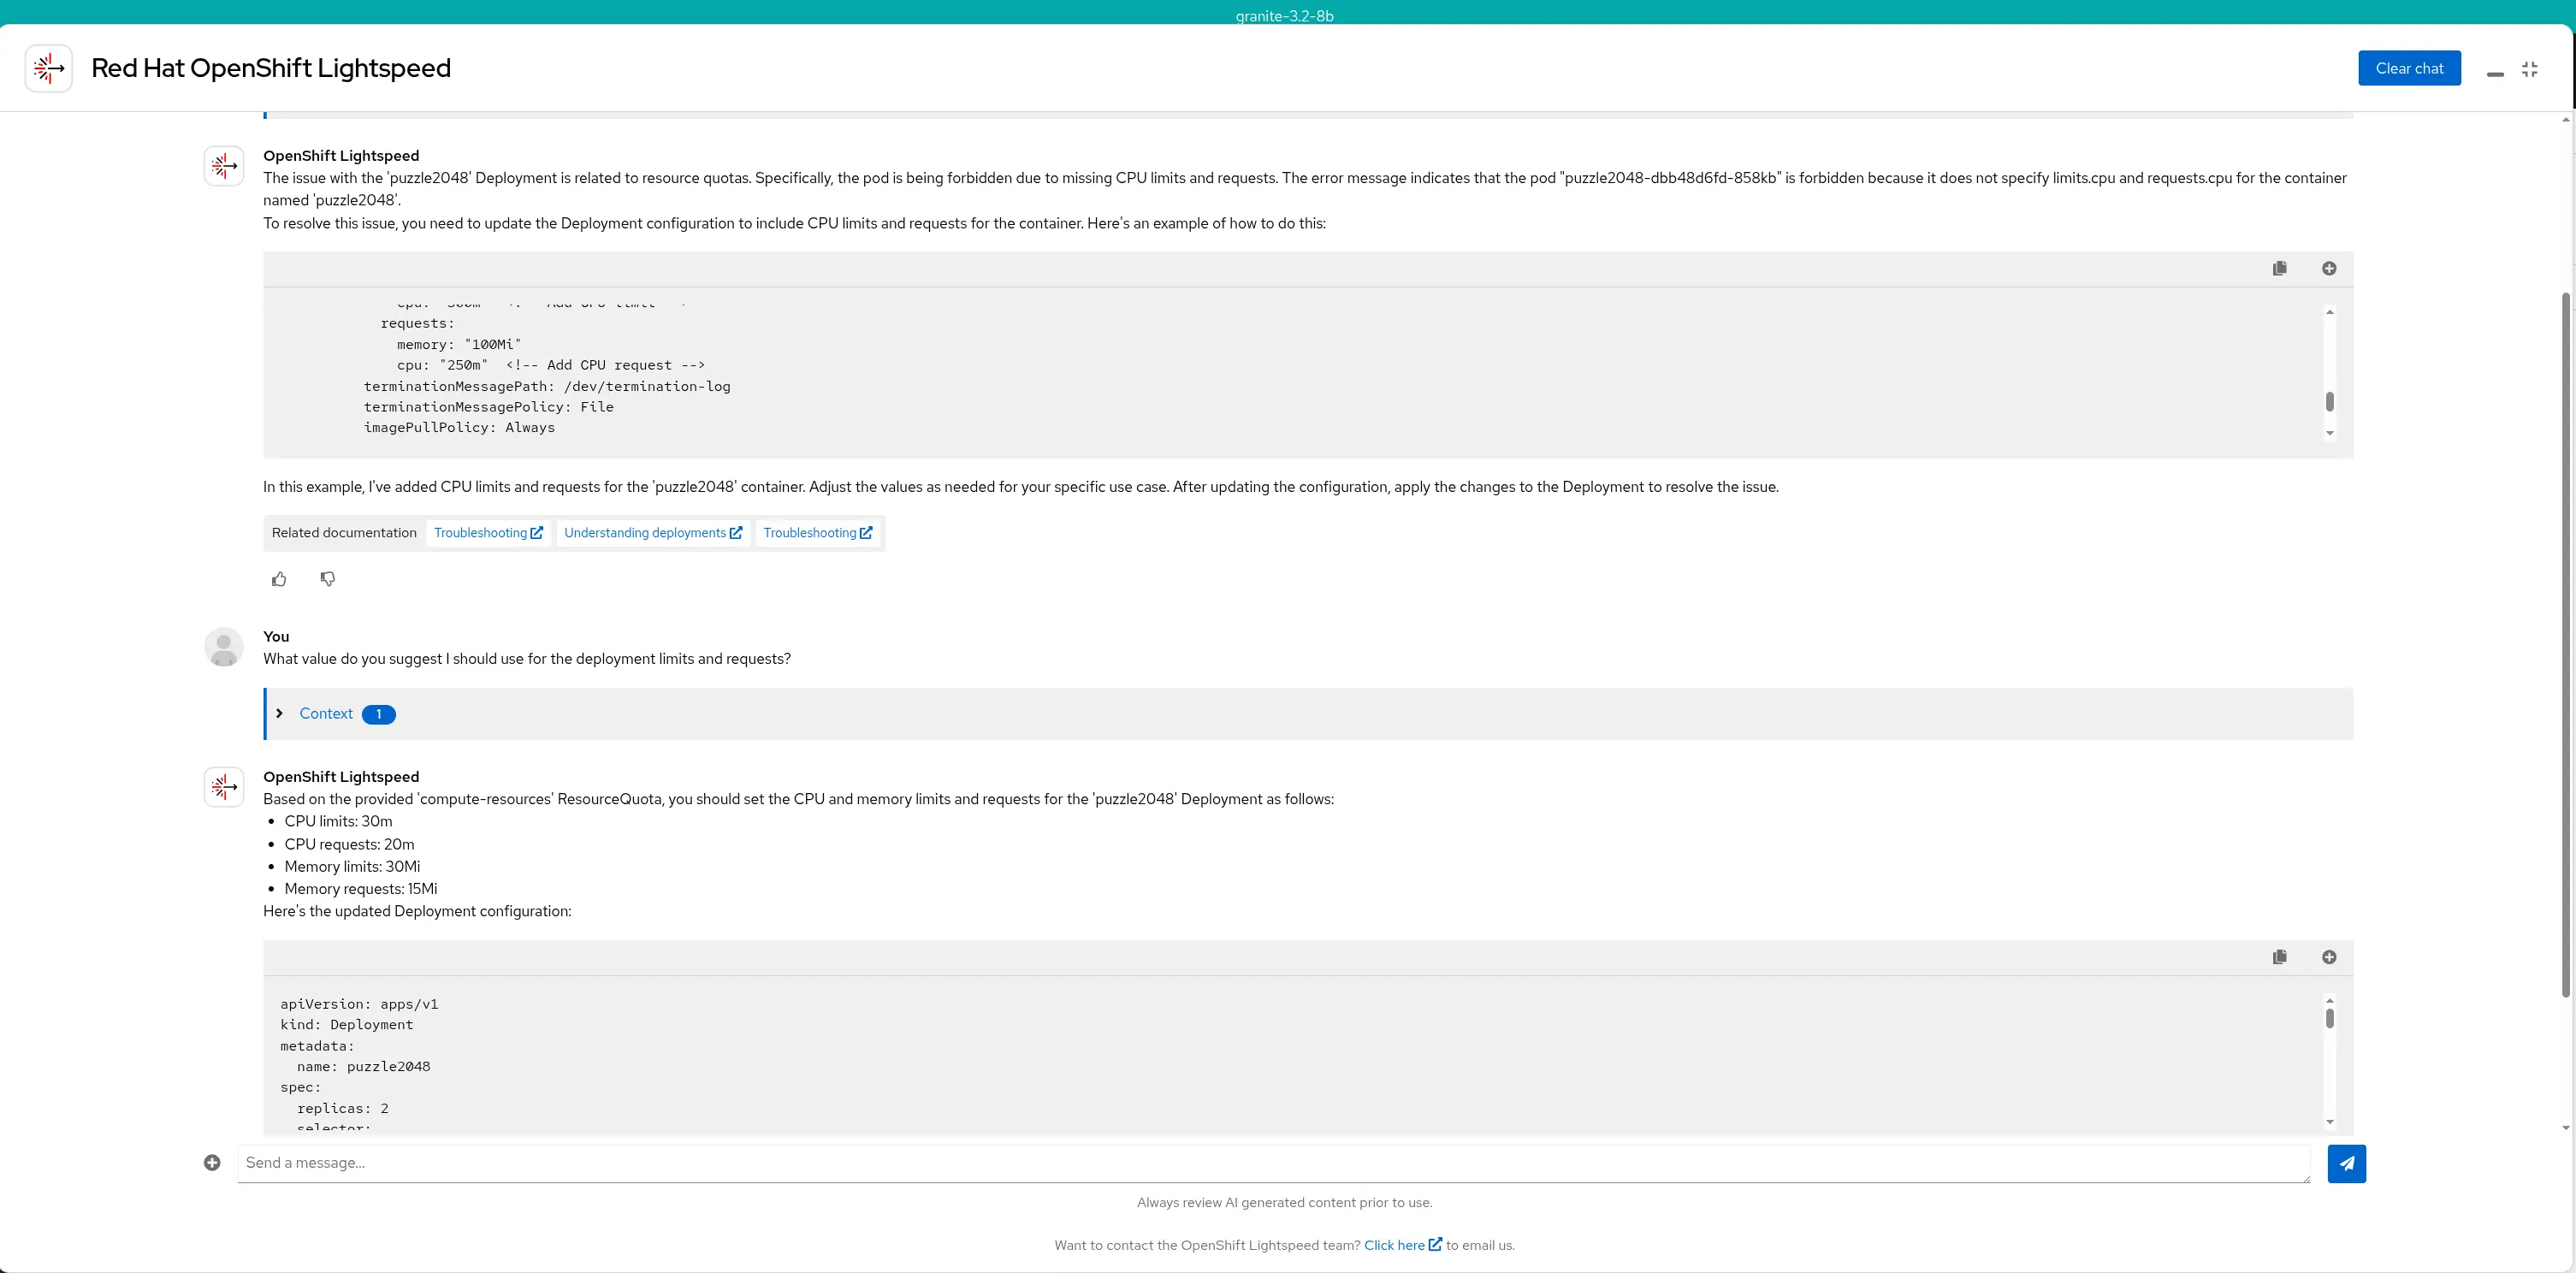Screen dimensions: 2576x1273
Task: Click 'name: puzzle2048' code line
Action: [363, 1066]
